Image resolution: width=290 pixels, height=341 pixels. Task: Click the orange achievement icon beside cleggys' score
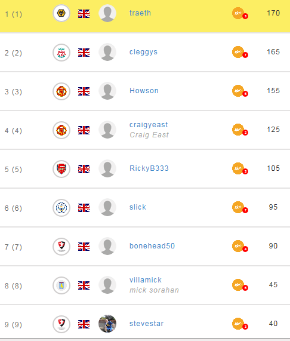pos(240,52)
